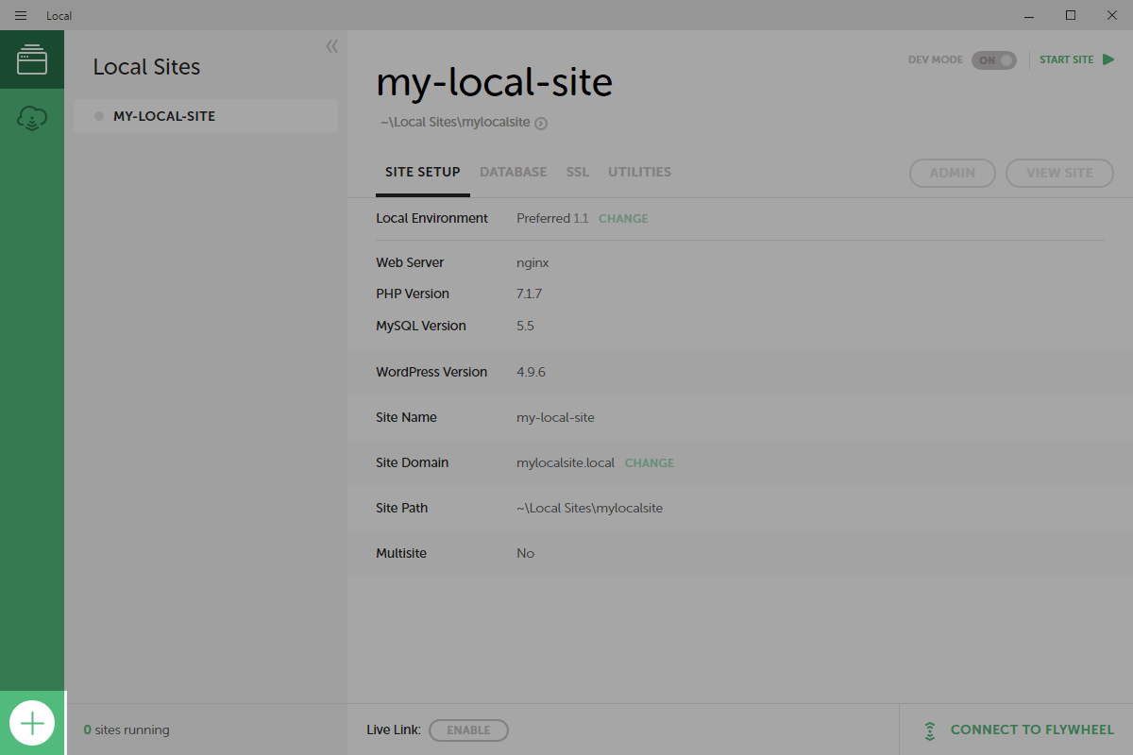The height and width of the screenshot is (755, 1133).
Task: Change the Site Domain
Action: pos(650,462)
